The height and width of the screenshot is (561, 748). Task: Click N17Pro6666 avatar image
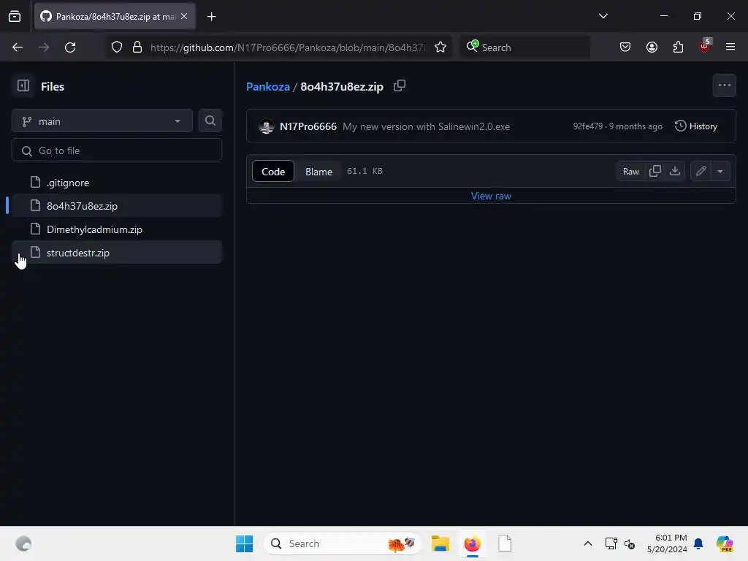point(266,126)
